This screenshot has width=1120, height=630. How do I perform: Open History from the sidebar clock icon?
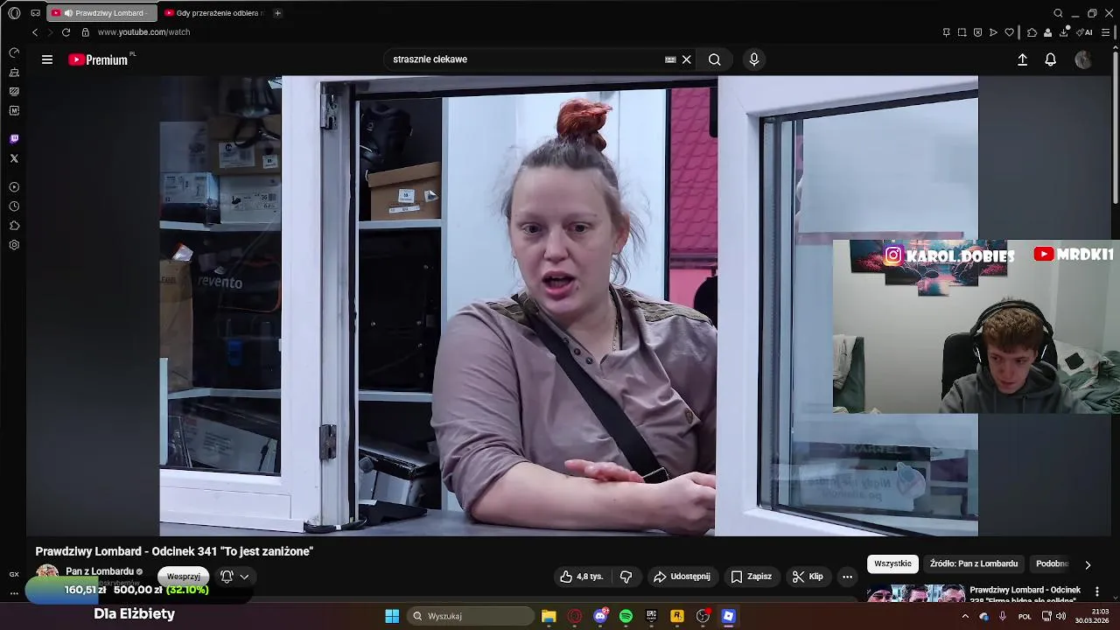(14, 206)
